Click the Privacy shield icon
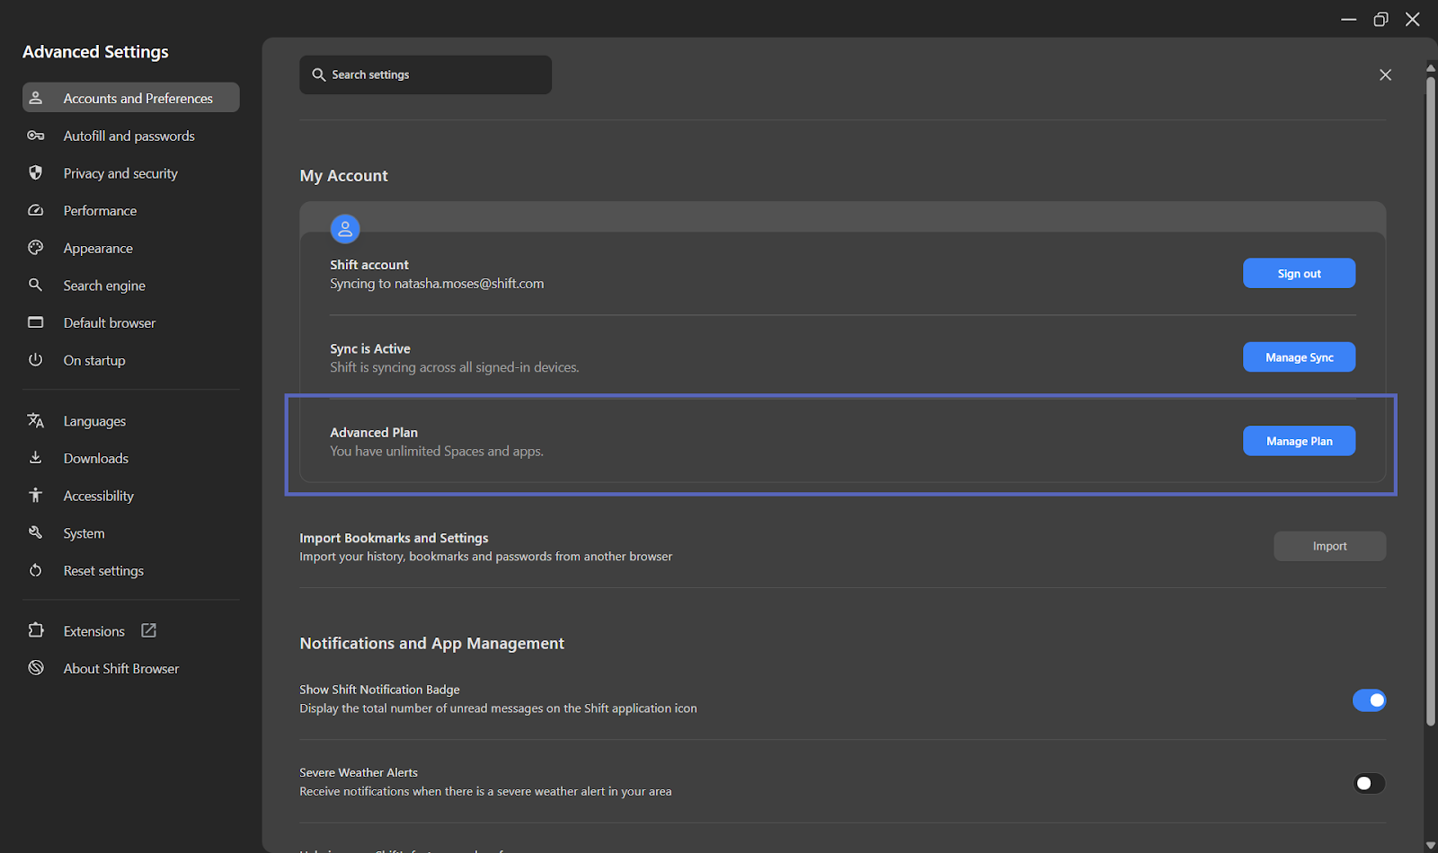 [36, 172]
